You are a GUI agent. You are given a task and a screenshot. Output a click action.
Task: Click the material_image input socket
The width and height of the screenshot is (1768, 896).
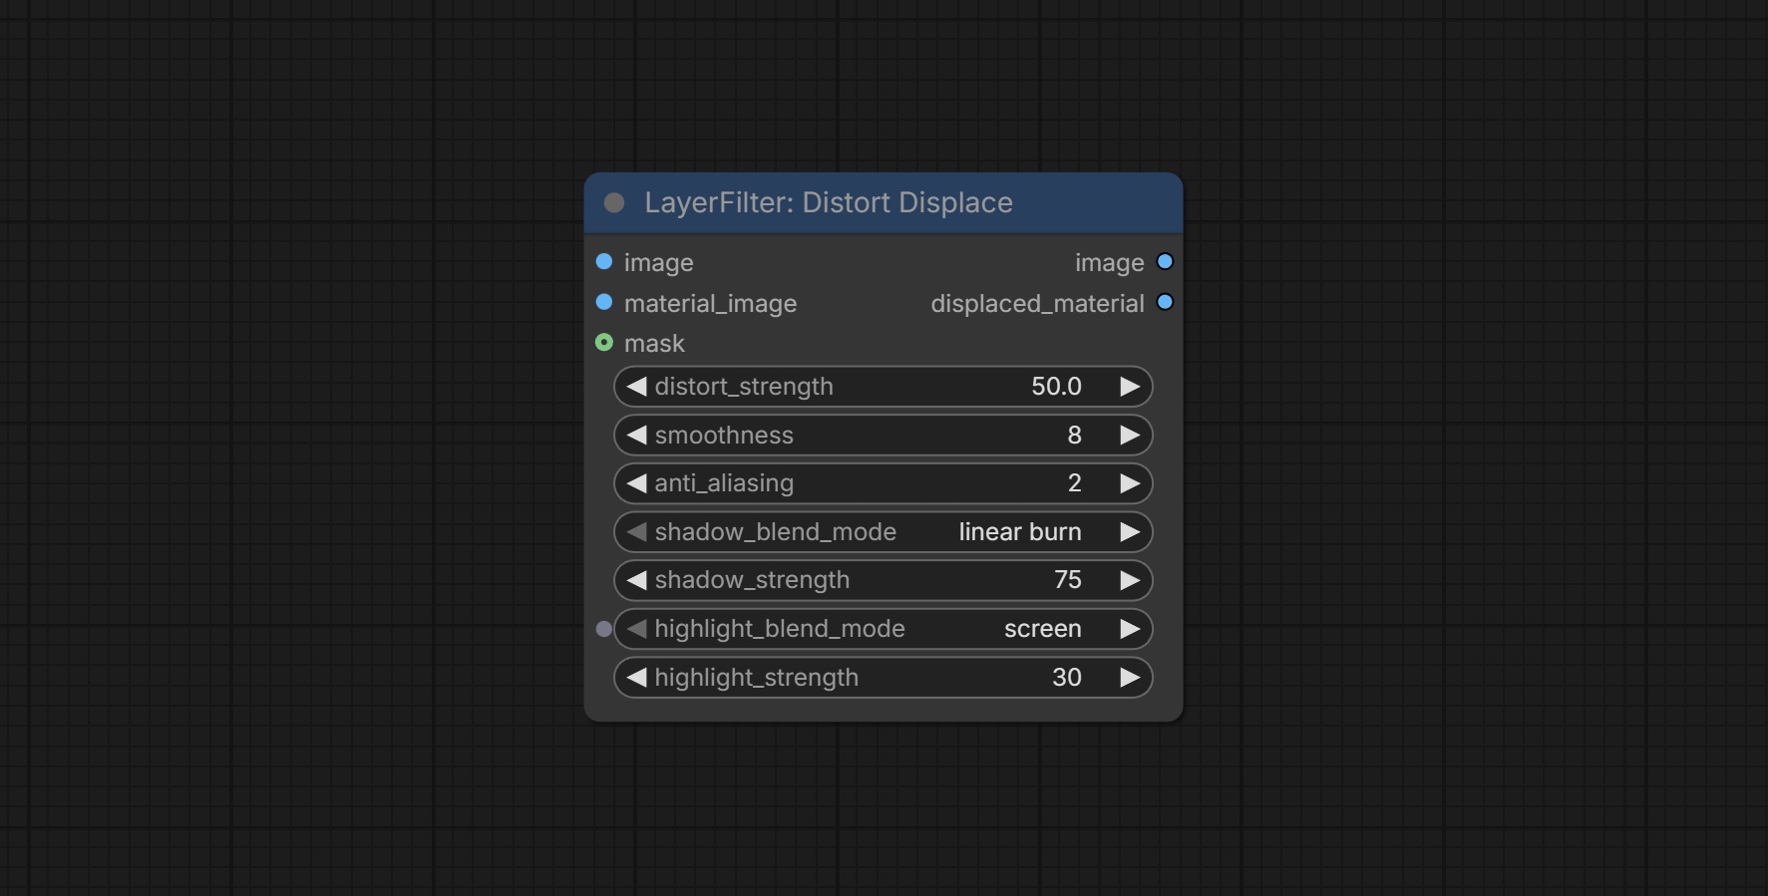[604, 302]
